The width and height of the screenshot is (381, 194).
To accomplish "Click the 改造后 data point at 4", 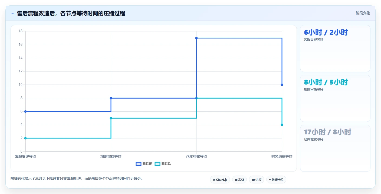I will click(282, 125).
